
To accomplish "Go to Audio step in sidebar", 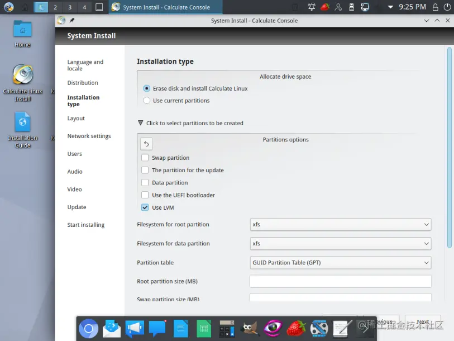I will 75,172.
